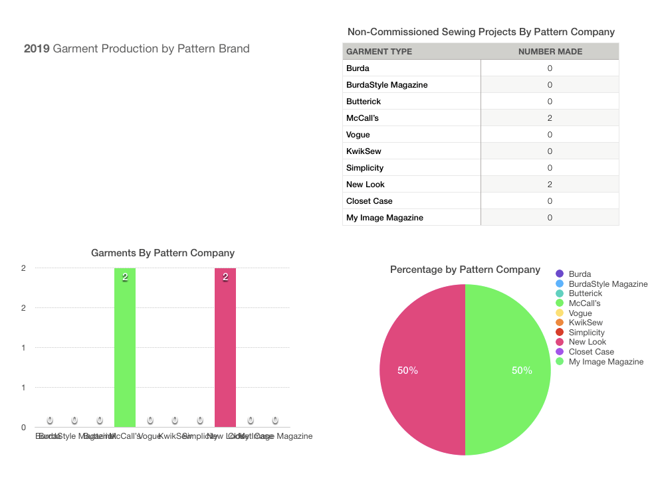
Task: Click the Vogue yellow legend dot
Action: 560,313
